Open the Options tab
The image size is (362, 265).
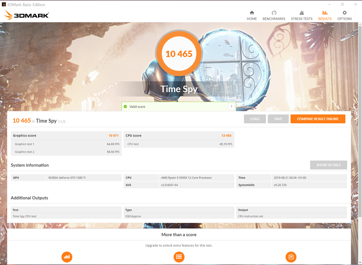345,16
